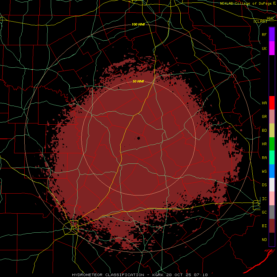The height and width of the screenshot is (277, 277).
Task: Click the GC legend label
Action: 264,212
